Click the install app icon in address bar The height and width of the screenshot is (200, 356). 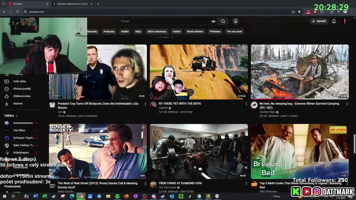pyautogui.click(x=293, y=12)
